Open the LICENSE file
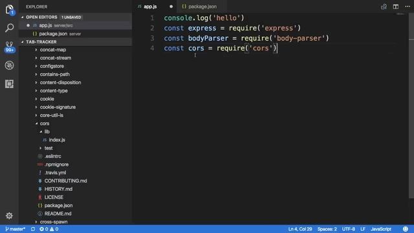 tap(54, 197)
